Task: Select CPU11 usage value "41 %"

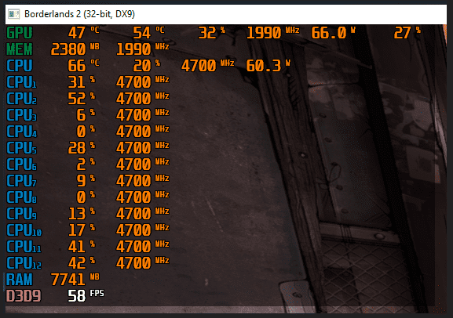Action: (x=82, y=246)
